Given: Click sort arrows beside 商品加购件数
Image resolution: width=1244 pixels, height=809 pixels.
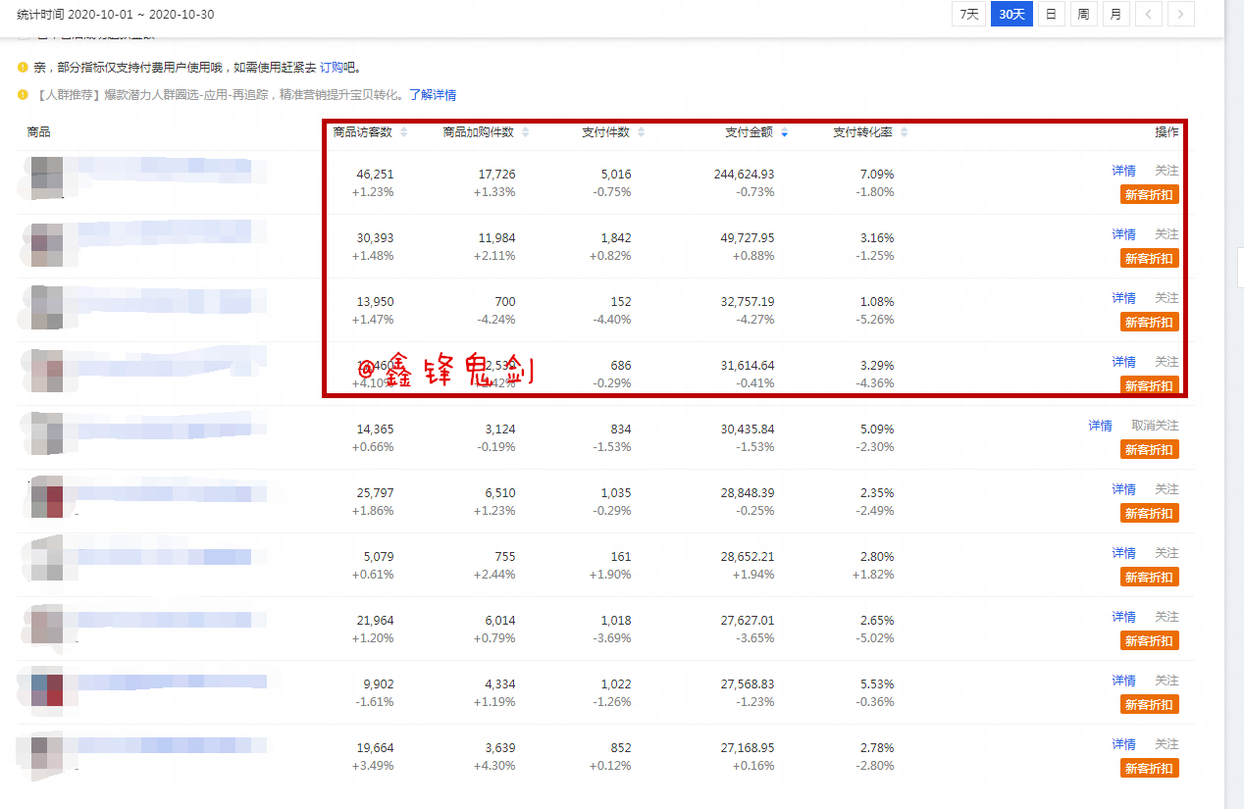Looking at the screenshot, I should click(539, 132).
